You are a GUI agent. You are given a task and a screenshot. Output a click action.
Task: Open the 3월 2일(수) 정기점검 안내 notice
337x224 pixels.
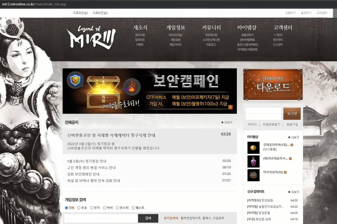87,161
